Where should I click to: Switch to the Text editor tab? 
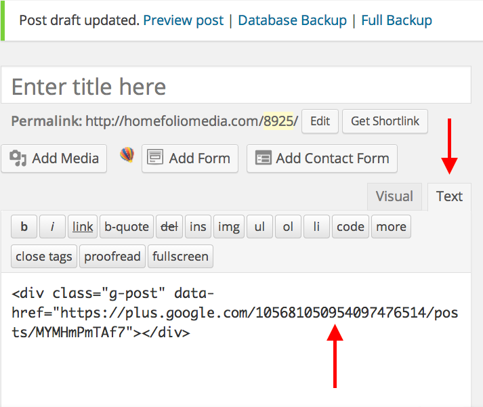click(449, 196)
